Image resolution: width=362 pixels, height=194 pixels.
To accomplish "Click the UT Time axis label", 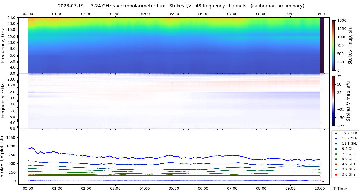I will pyautogui.click(x=339, y=189).
